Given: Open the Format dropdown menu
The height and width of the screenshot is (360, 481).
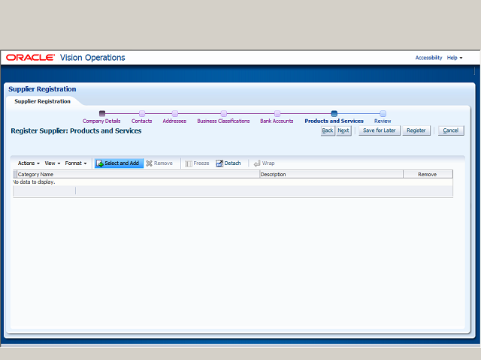Looking at the screenshot, I should coord(76,163).
